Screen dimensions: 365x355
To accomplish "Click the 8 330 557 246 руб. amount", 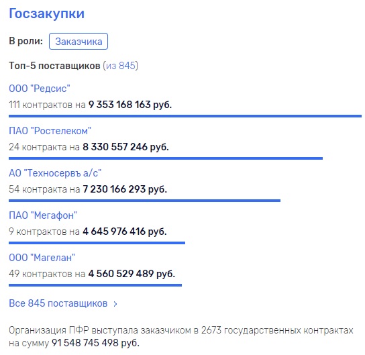I will (x=125, y=147).
